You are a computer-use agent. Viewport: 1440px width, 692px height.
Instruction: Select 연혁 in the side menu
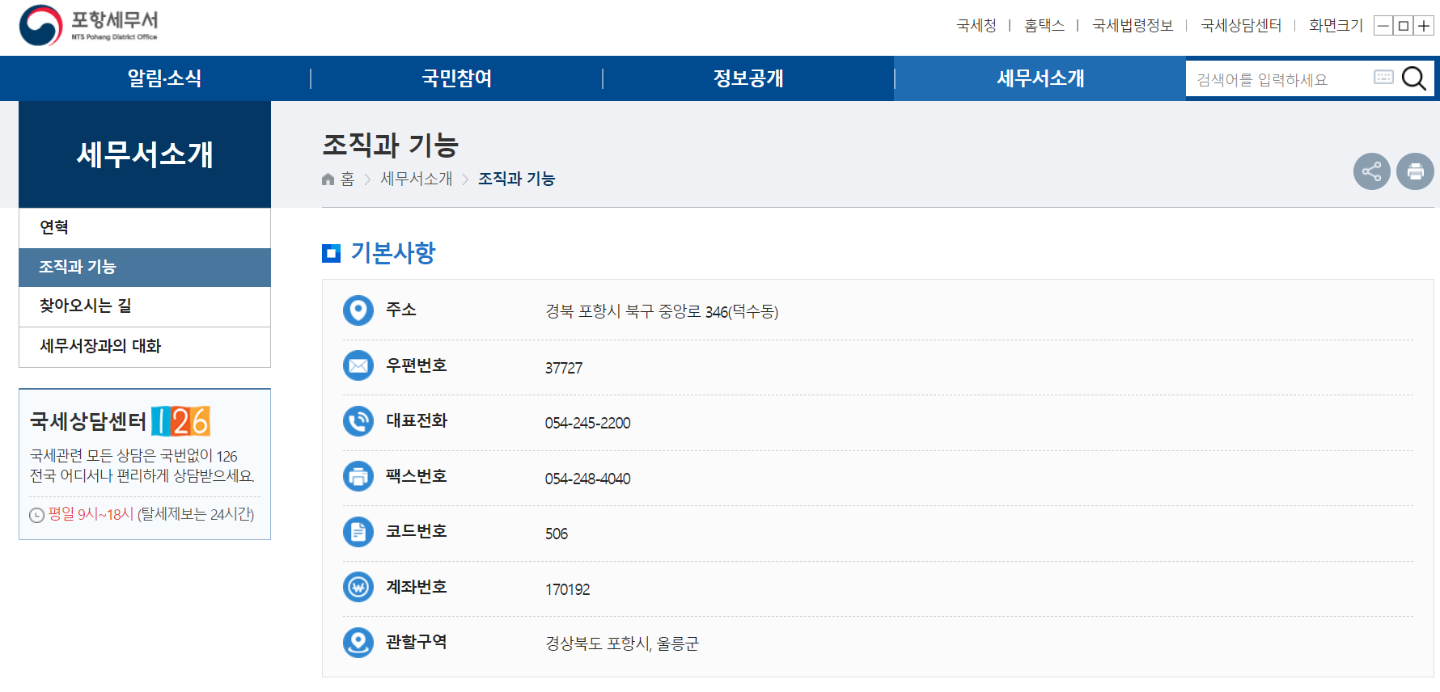[x=145, y=228]
